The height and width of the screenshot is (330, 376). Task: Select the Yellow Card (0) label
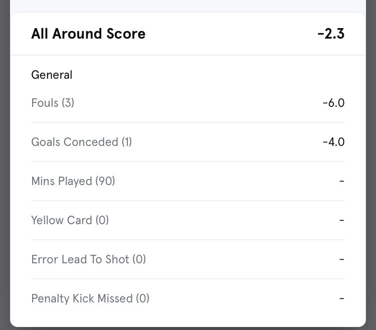pyautogui.click(x=70, y=221)
